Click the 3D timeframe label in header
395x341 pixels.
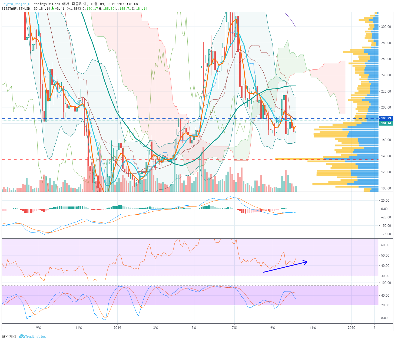[x=35, y=9]
